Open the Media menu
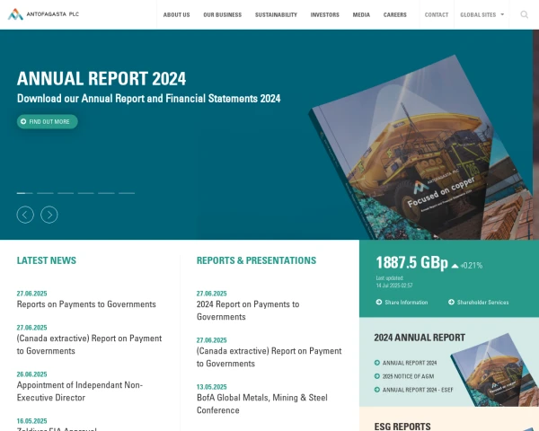 coord(361,14)
